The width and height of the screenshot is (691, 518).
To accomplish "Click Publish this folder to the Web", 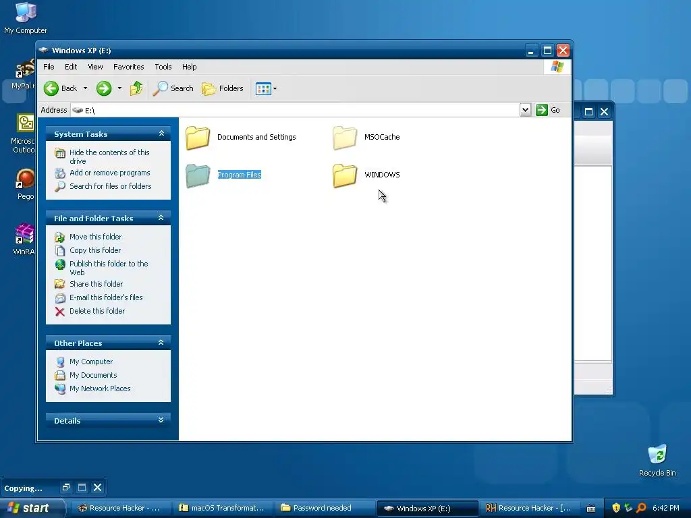I will coord(109,268).
